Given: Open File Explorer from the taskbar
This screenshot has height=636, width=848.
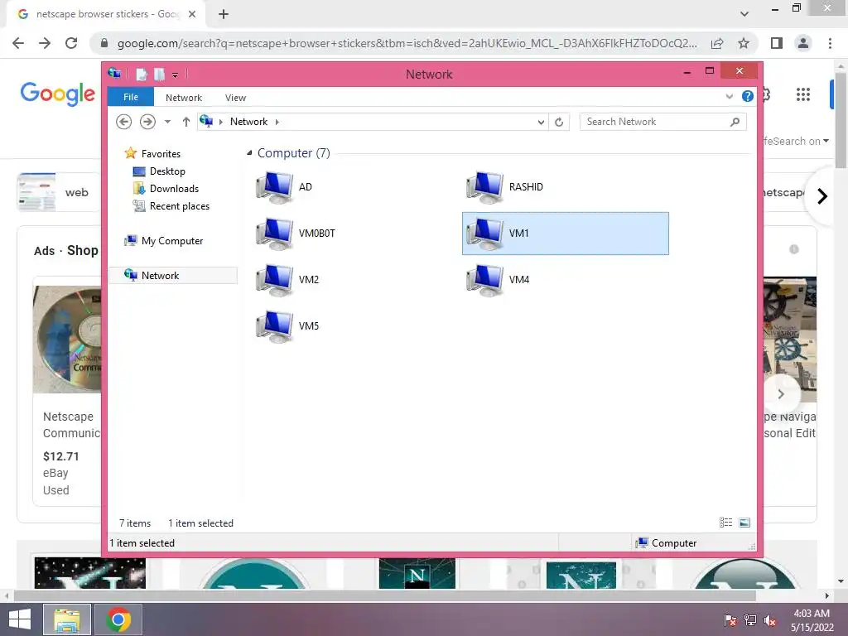Looking at the screenshot, I should click(66, 619).
